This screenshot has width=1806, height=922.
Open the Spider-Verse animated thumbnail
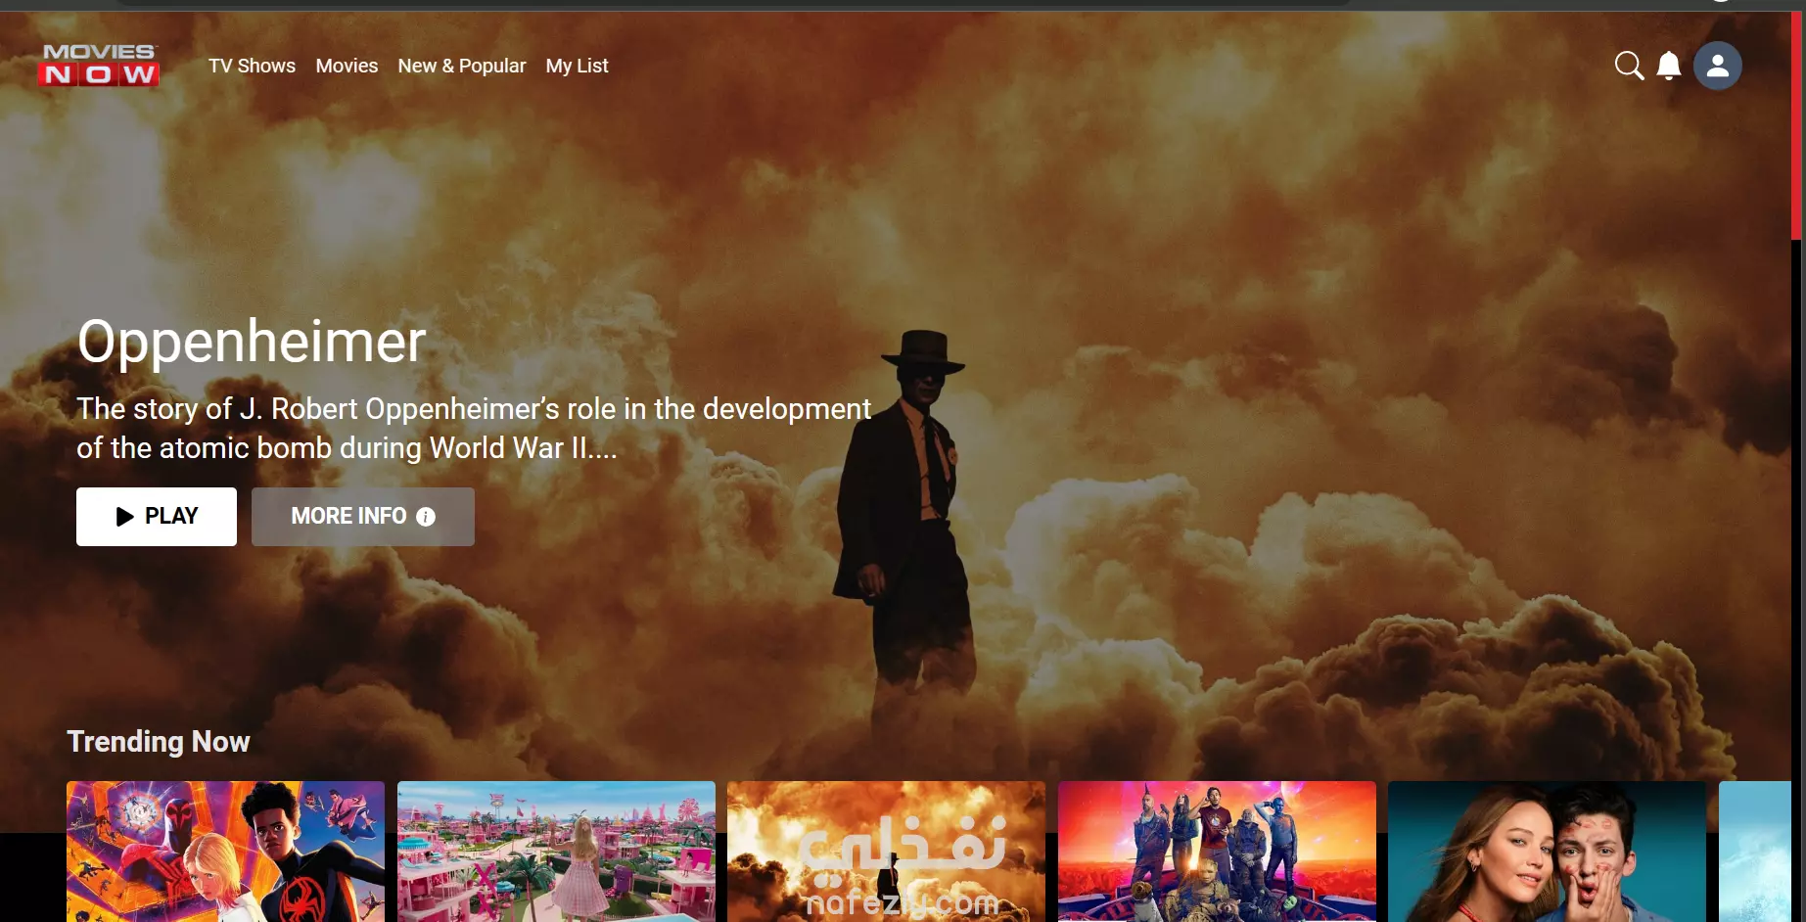coord(225,852)
